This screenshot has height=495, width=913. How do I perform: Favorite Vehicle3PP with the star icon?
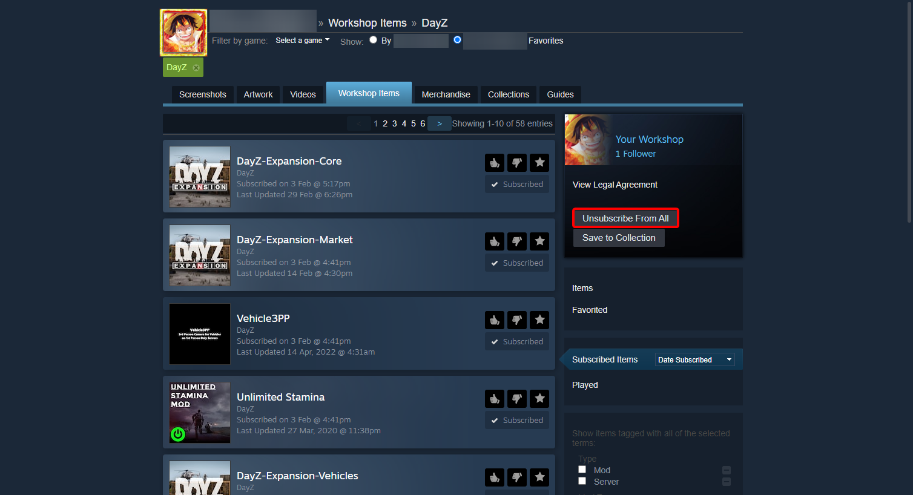pyautogui.click(x=539, y=320)
